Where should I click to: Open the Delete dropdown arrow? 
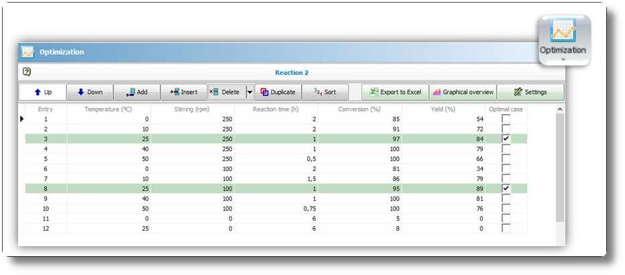250,92
